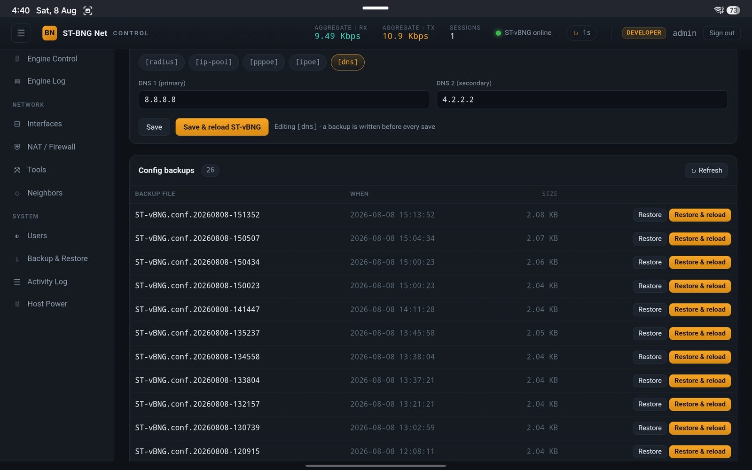752x470 pixels.
Task: Restore backup ST-vBNG.conf.20260808-150434
Action: click(650, 262)
